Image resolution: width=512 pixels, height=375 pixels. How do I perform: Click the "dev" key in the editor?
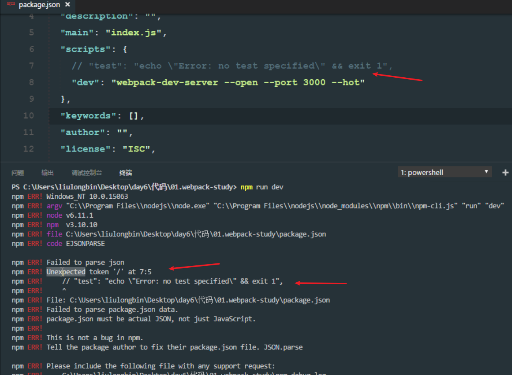tap(86, 82)
